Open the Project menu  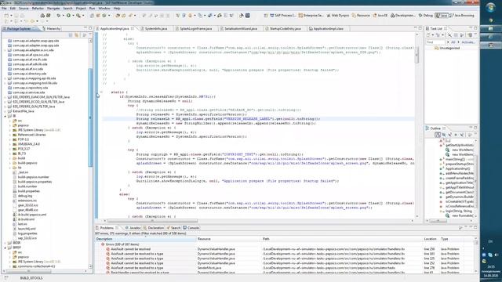pos(81,9)
